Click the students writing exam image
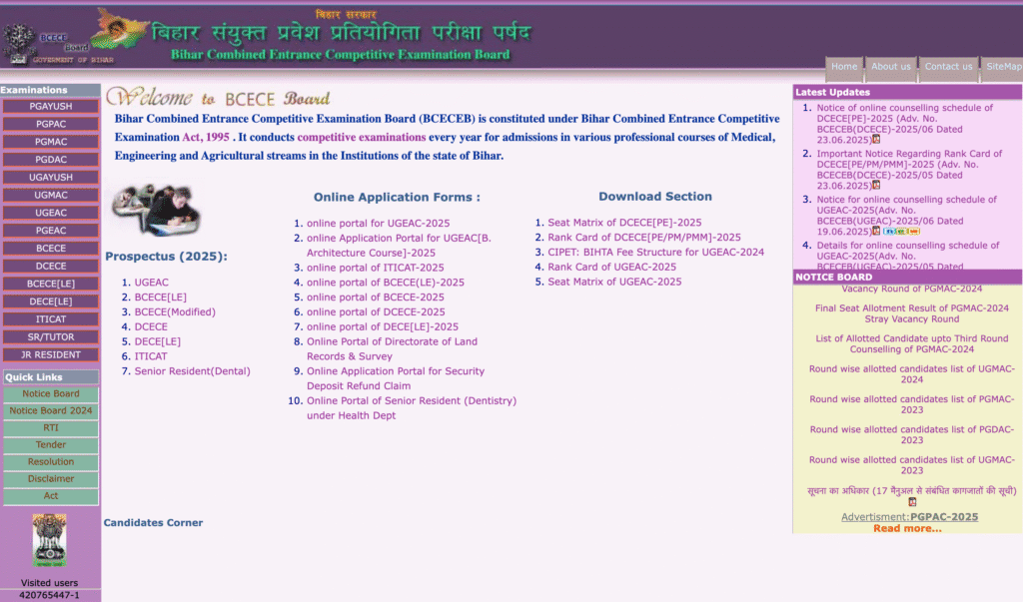1023x602 pixels. coord(156,208)
